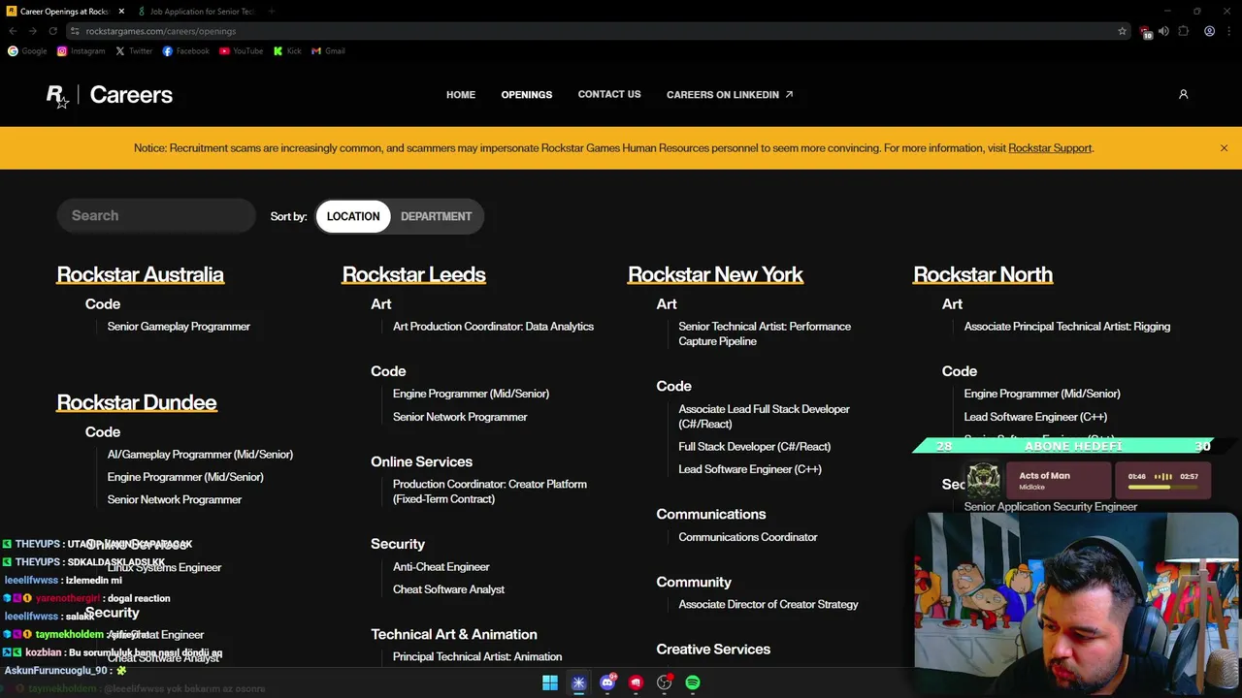This screenshot has width=1242, height=698.
Task: Open the Facebook bookmark
Action: 185,51
